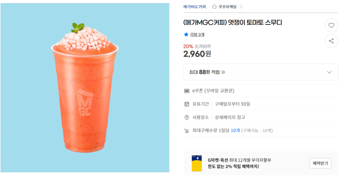
Task: Click the cart icon beside 최대구매수량
Action: pos(186,131)
